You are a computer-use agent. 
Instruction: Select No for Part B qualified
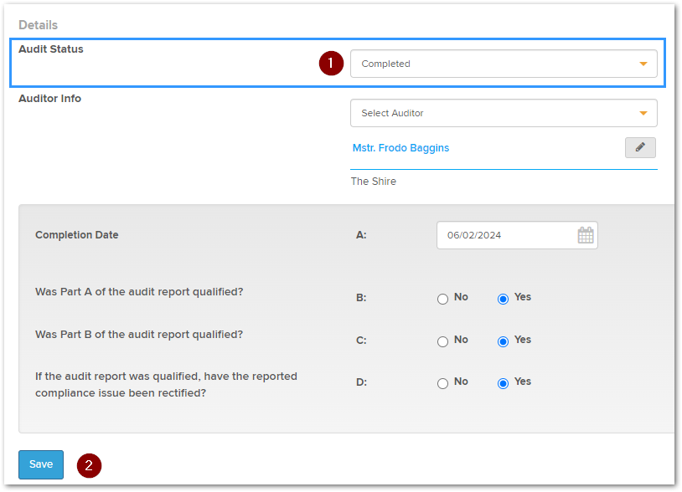click(443, 341)
